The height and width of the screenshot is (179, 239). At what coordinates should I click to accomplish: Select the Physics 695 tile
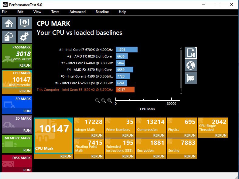[x=182, y=125]
